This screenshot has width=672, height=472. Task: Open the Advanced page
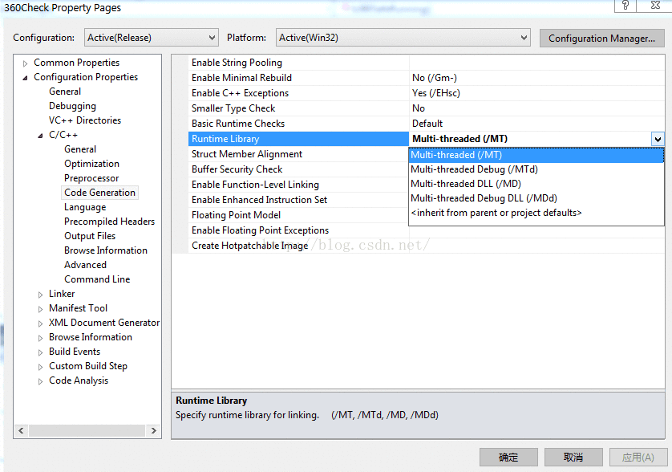(x=85, y=265)
